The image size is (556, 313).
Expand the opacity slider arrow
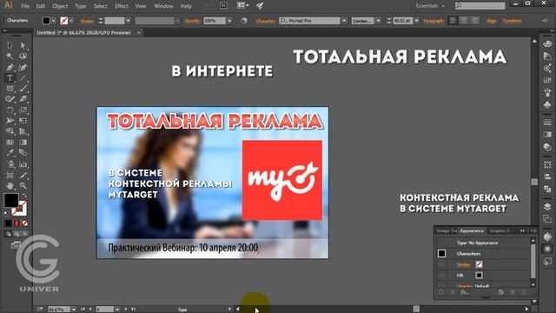tap(229, 21)
